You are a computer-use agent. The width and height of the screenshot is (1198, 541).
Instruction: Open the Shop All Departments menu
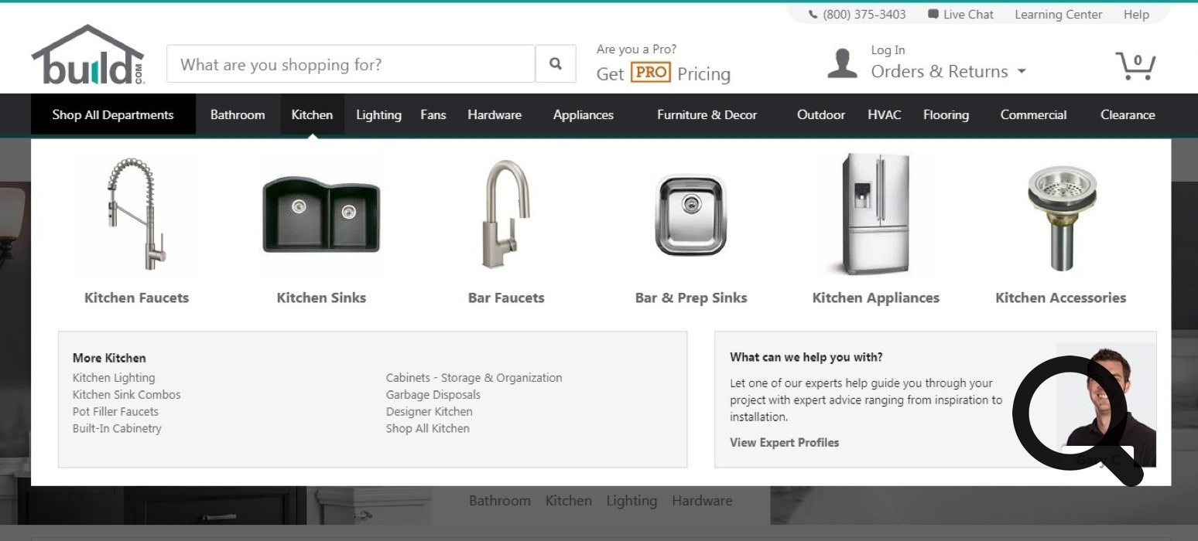pyautogui.click(x=113, y=115)
